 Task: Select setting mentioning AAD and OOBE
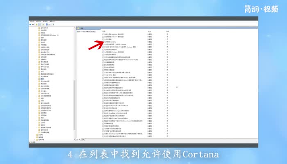[x=120, y=47]
